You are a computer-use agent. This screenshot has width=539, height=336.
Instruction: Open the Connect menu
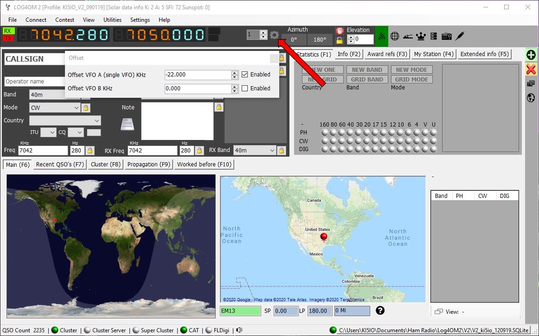tap(36, 19)
